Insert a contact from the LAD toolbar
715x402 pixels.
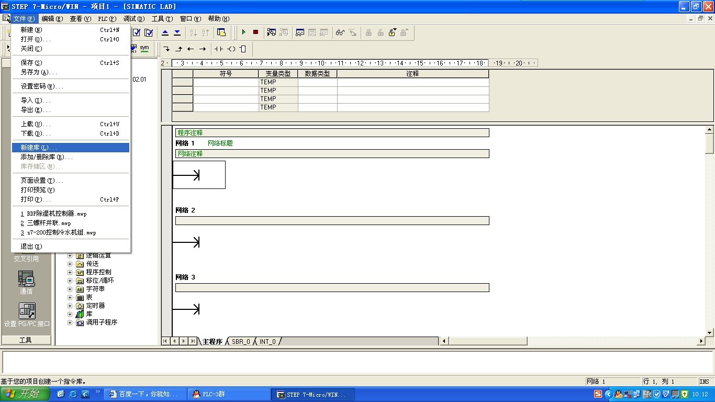click(218, 49)
